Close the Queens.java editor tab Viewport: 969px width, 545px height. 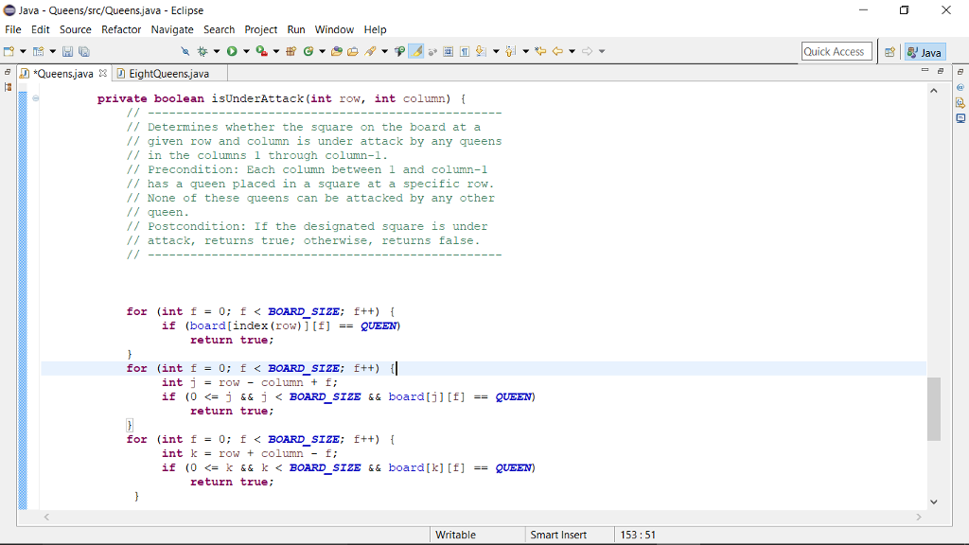[103, 73]
